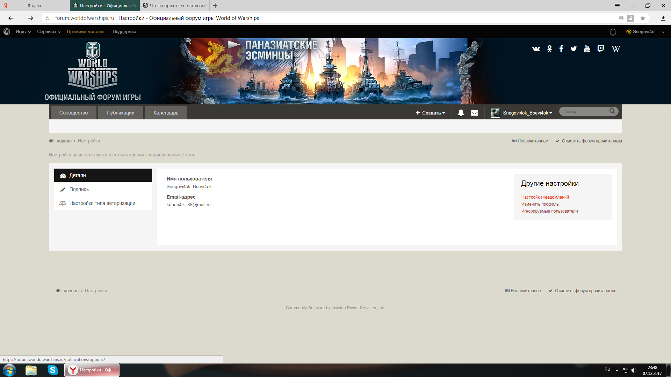Viewport: 671px width, 377px height.
Task: Select the Детали settings section
Action: click(103, 175)
